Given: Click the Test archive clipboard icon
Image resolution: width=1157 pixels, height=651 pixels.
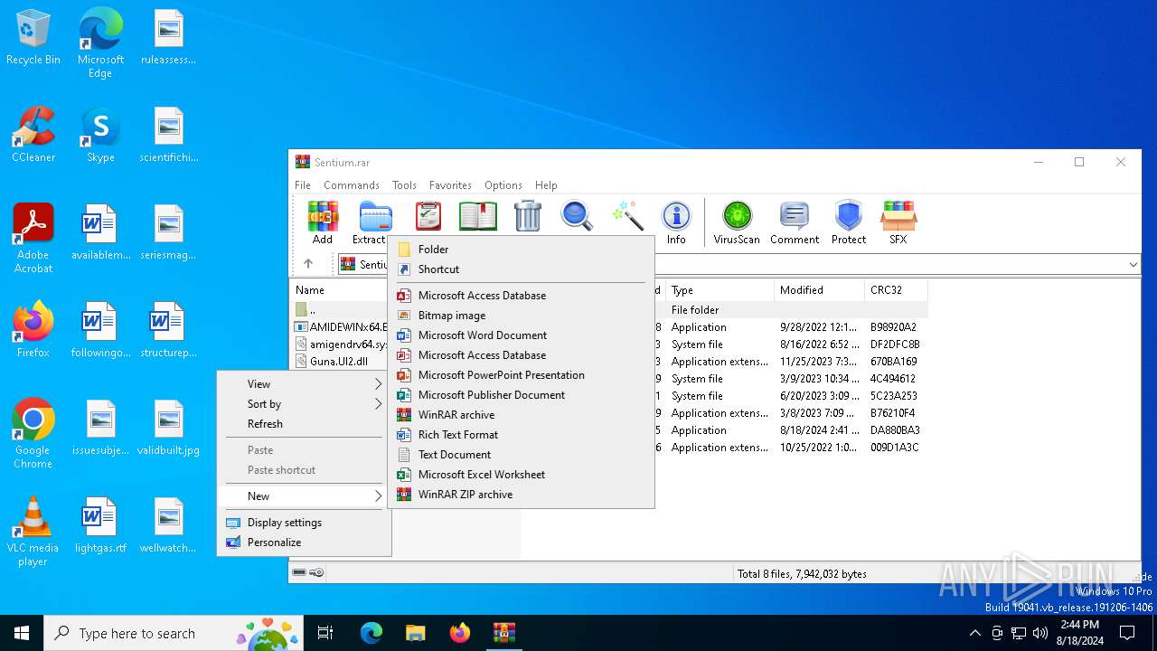Looking at the screenshot, I should pos(428,217).
